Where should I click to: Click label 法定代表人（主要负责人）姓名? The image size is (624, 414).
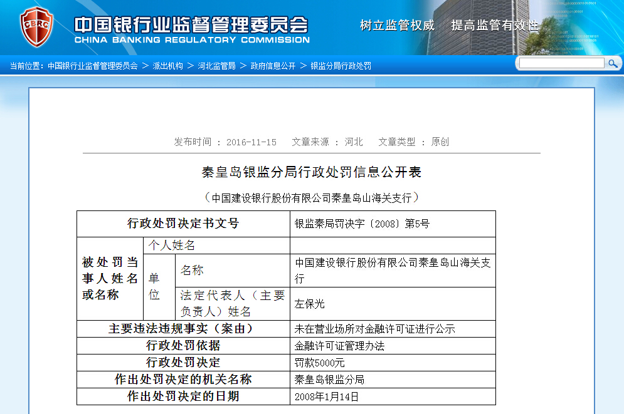(x=233, y=304)
